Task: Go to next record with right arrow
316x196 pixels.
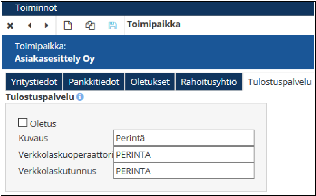Action: (x=46, y=26)
